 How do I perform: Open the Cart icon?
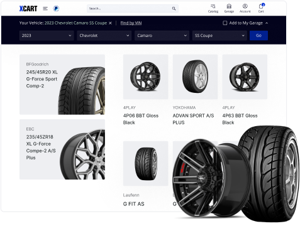click(261, 8)
